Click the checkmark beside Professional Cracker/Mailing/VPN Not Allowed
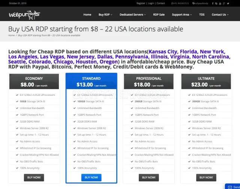The width and height of the screenshot is (240, 189). [132, 155]
